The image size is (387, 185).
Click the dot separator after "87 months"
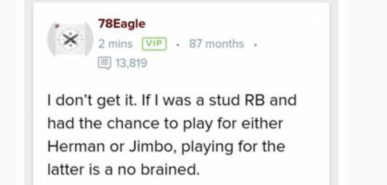pyautogui.click(x=255, y=44)
